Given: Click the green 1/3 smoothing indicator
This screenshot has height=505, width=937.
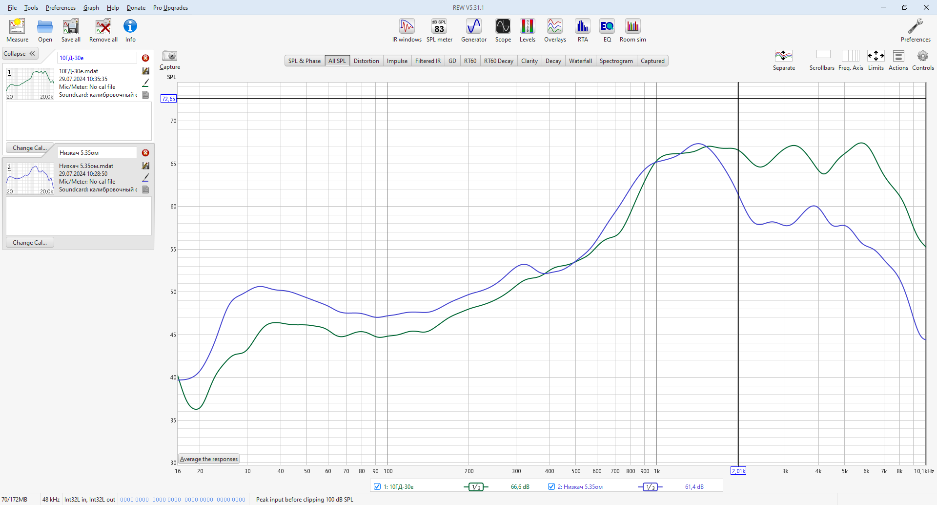Looking at the screenshot, I should [476, 487].
